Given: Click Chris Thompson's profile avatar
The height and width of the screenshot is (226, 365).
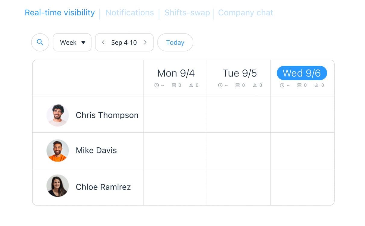Looking at the screenshot, I should pyautogui.click(x=58, y=115).
